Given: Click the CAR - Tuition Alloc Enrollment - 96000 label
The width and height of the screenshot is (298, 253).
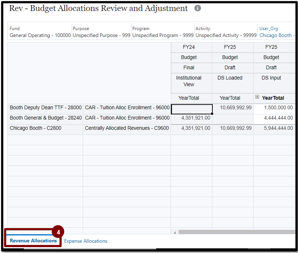Looking at the screenshot, I should [126, 108].
